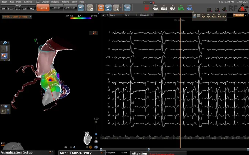Switch to the Verification phase button

[70, 8]
